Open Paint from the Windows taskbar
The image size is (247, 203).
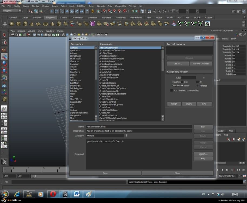coord(89,194)
